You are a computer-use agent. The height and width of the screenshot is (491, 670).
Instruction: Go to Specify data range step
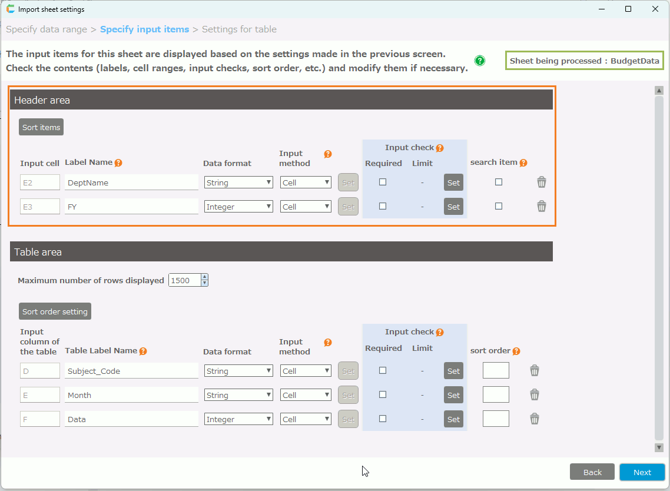pos(47,29)
